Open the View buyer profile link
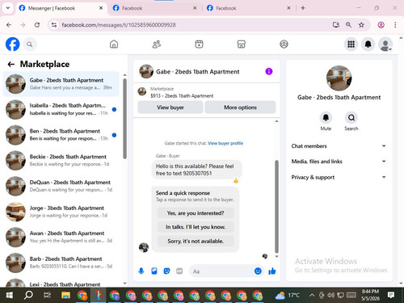The image size is (404, 303). pyautogui.click(x=225, y=143)
